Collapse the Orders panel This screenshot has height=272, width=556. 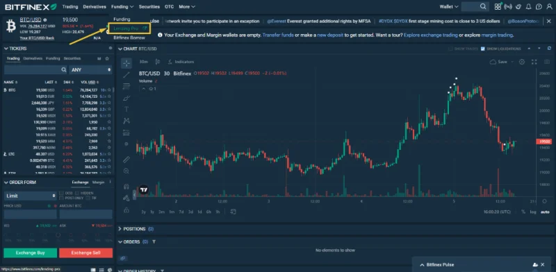[120, 241]
